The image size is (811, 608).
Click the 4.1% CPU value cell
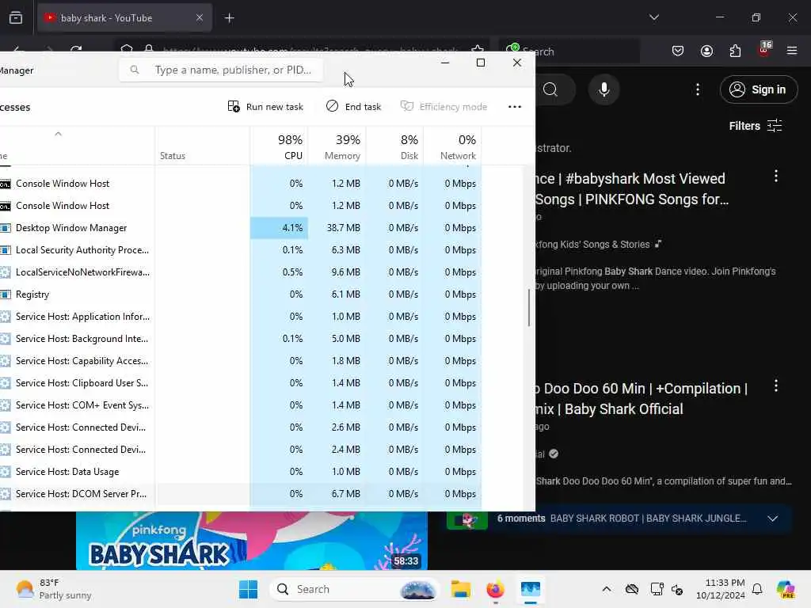tap(280, 228)
